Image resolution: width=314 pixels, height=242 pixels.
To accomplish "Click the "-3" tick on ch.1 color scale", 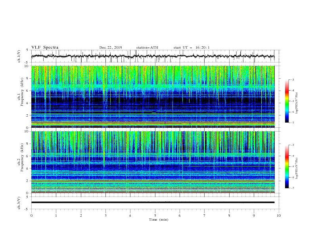I will (292, 79).
